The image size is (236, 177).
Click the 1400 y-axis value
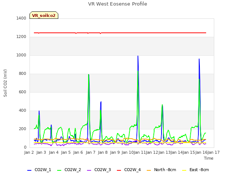(x=21, y=18)
